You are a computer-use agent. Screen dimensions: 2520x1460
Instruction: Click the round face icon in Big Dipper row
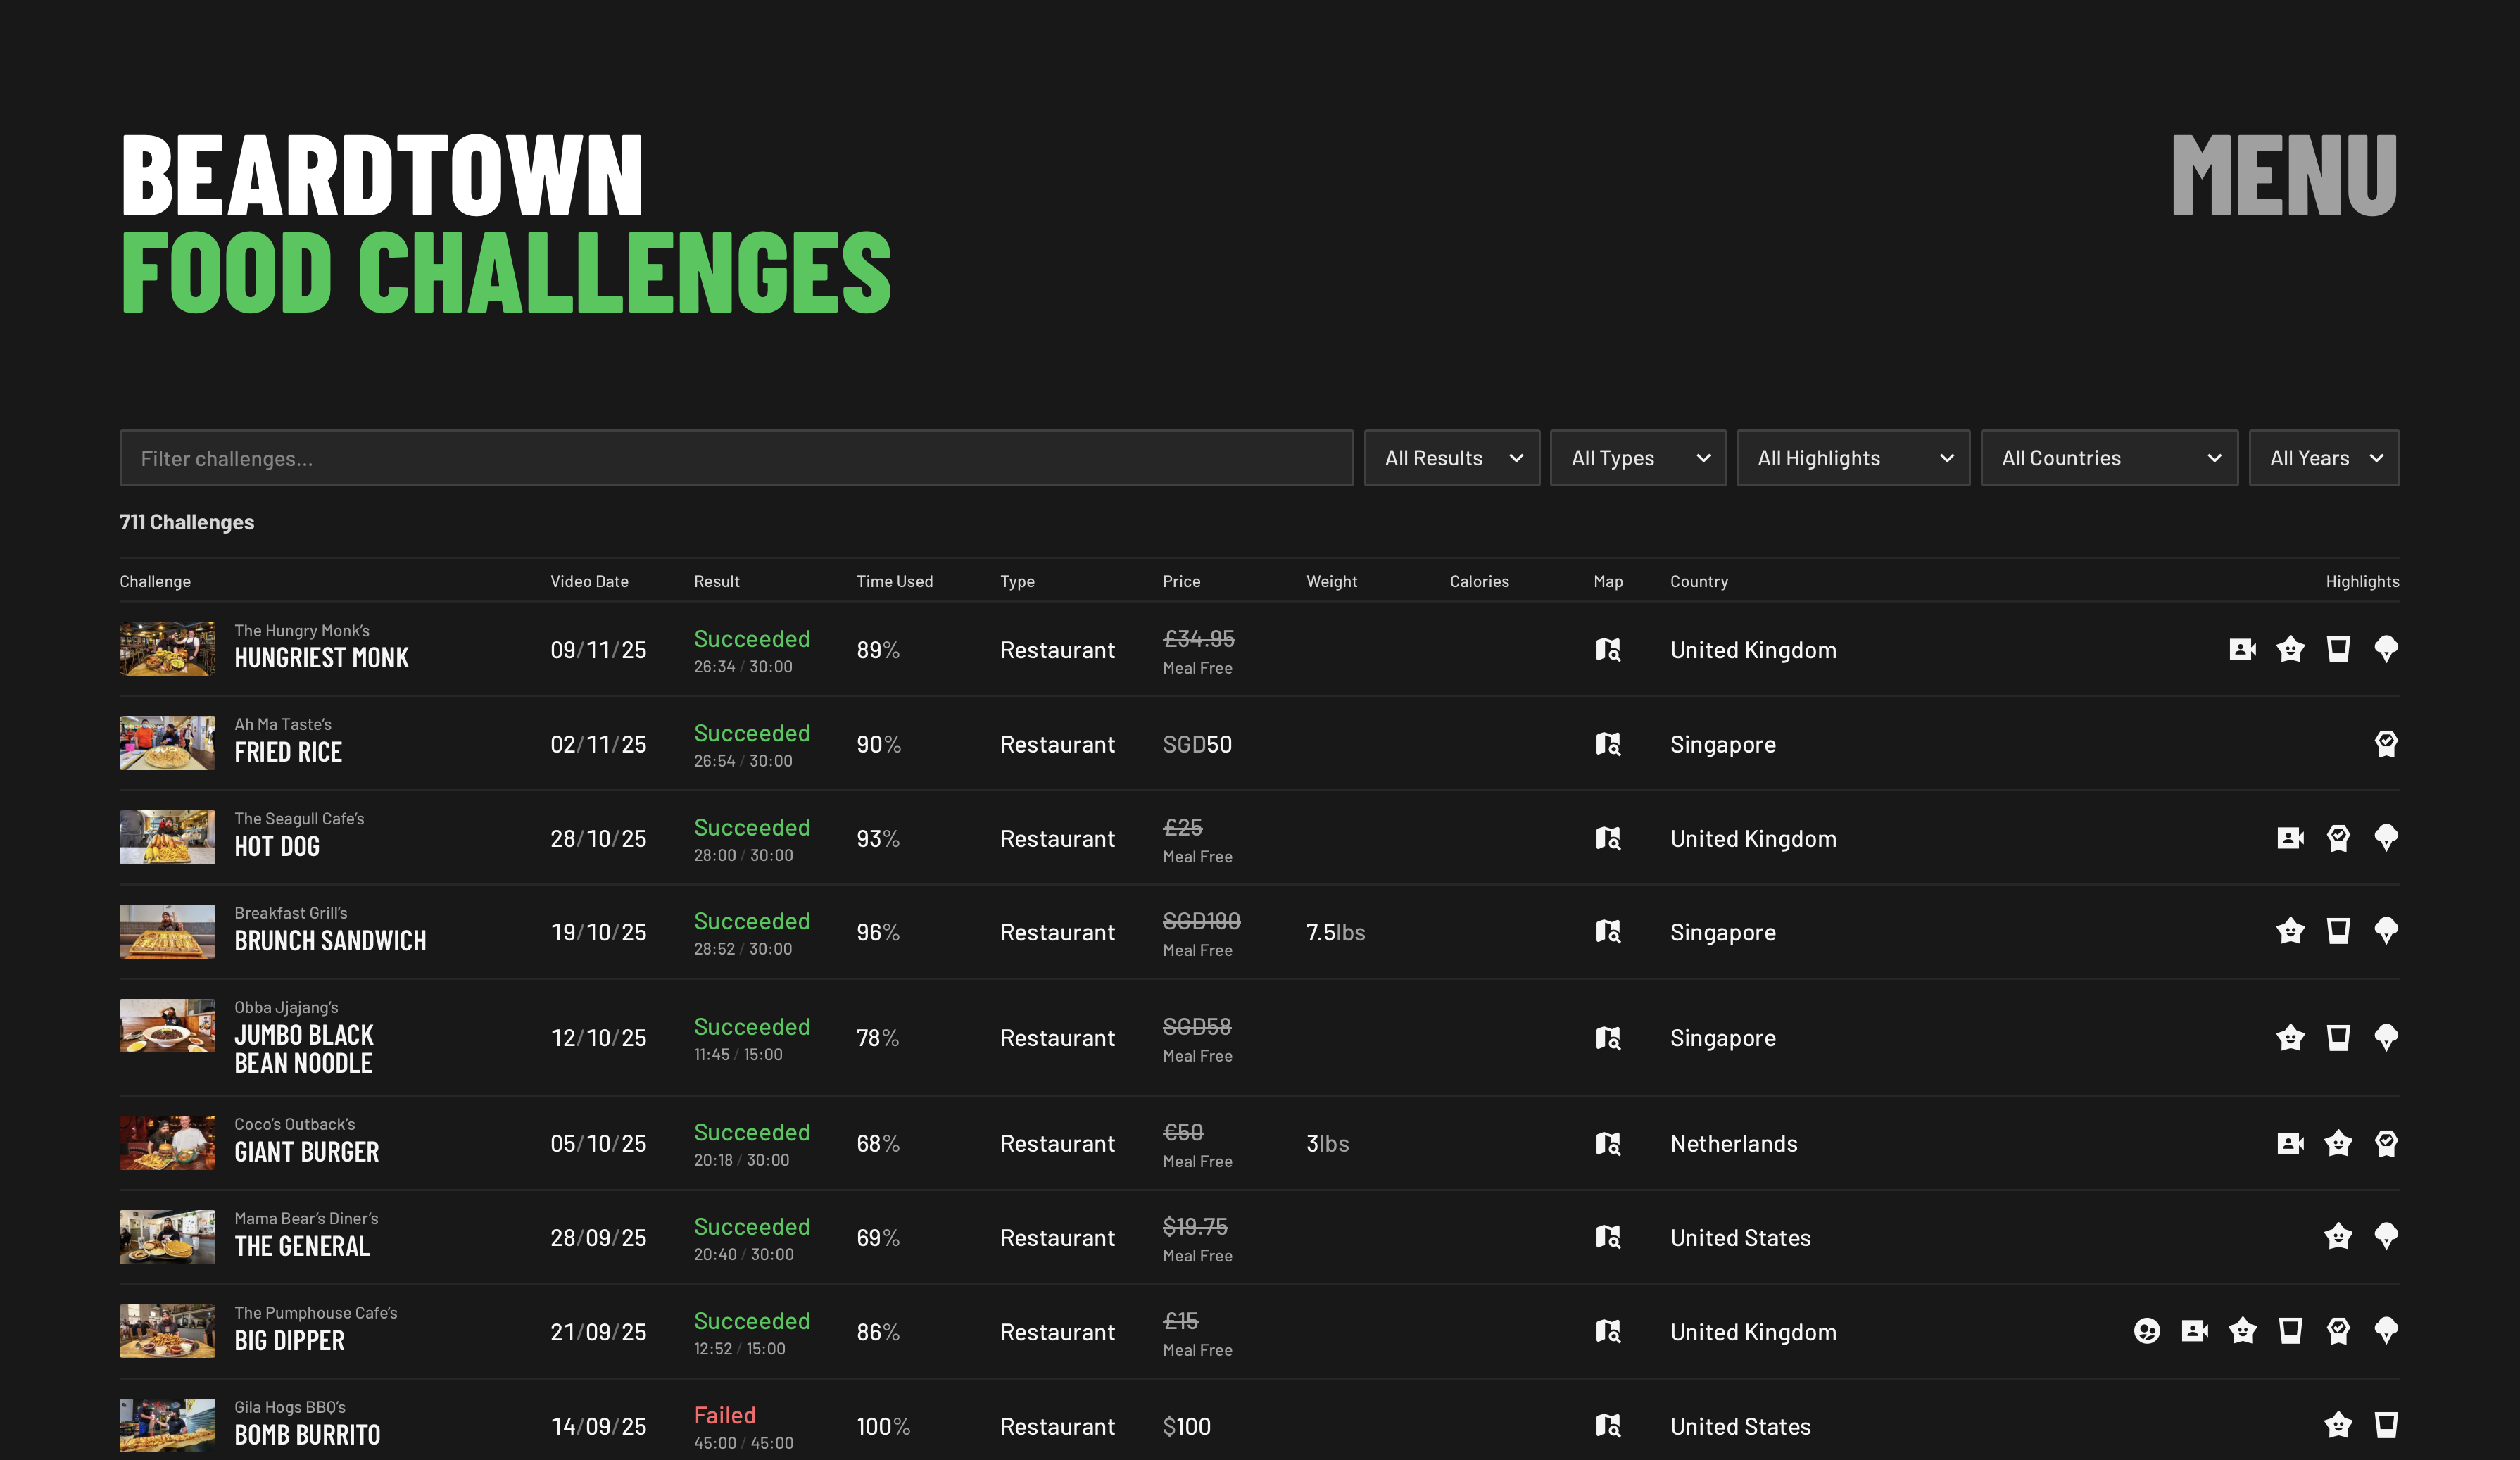2146,1331
